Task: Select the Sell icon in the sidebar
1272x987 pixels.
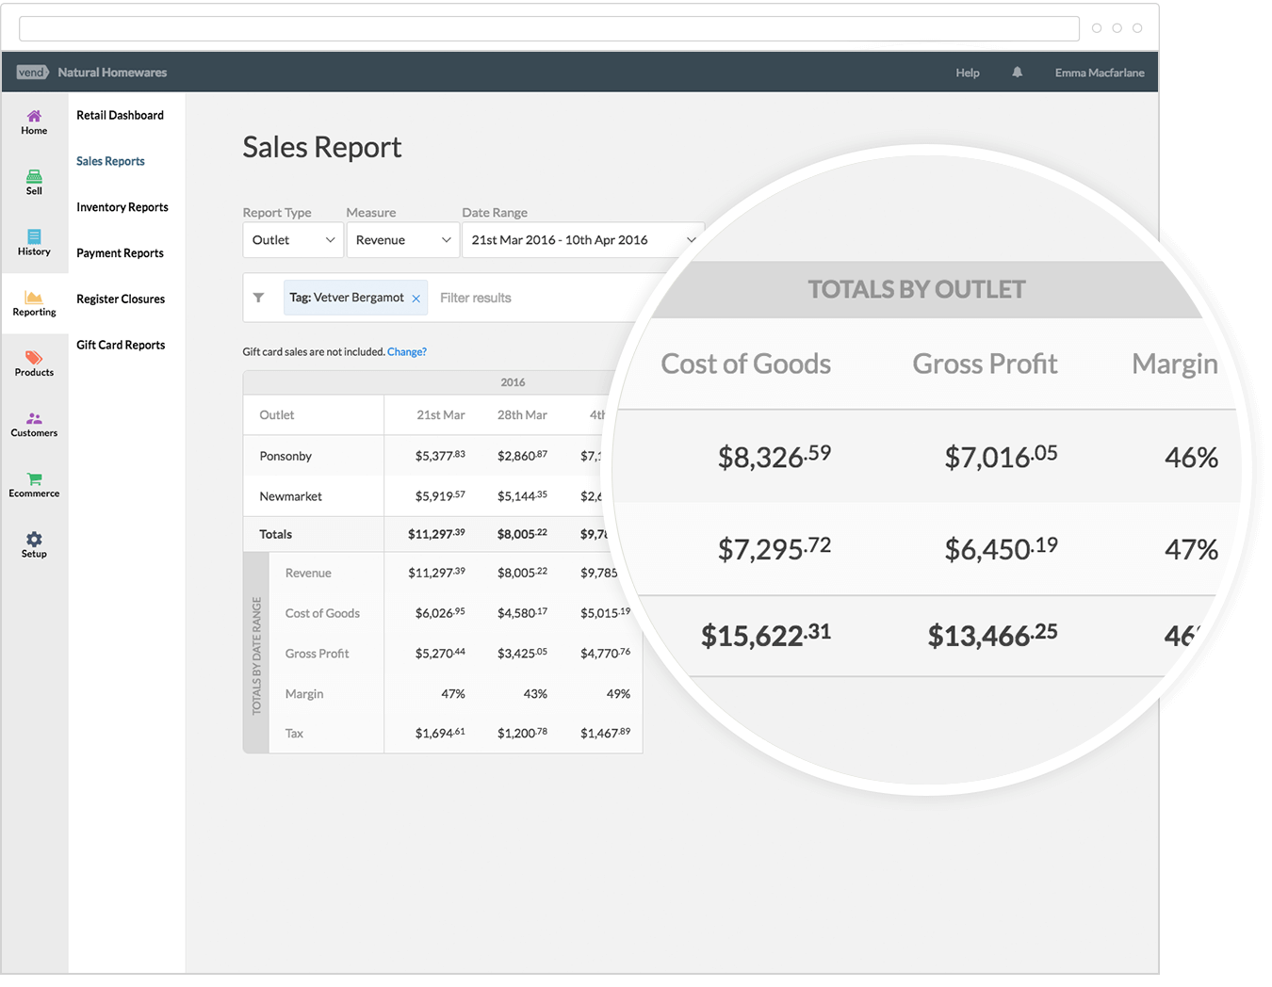Action: (x=34, y=182)
